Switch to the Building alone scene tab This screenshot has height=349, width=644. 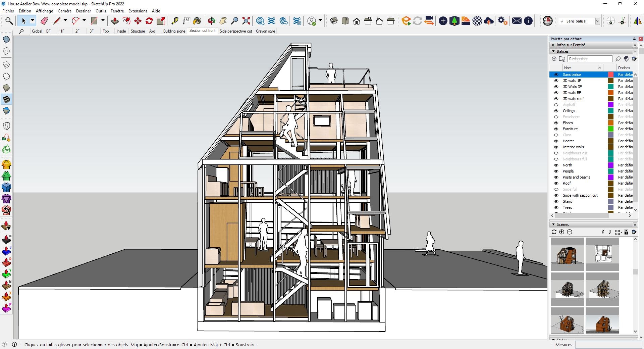point(174,31)
